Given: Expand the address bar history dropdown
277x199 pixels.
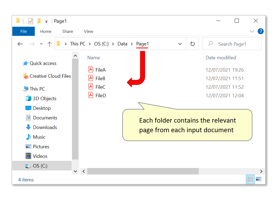Looking at the screenshot, I should pyautogui.click(x=180, y=44).
